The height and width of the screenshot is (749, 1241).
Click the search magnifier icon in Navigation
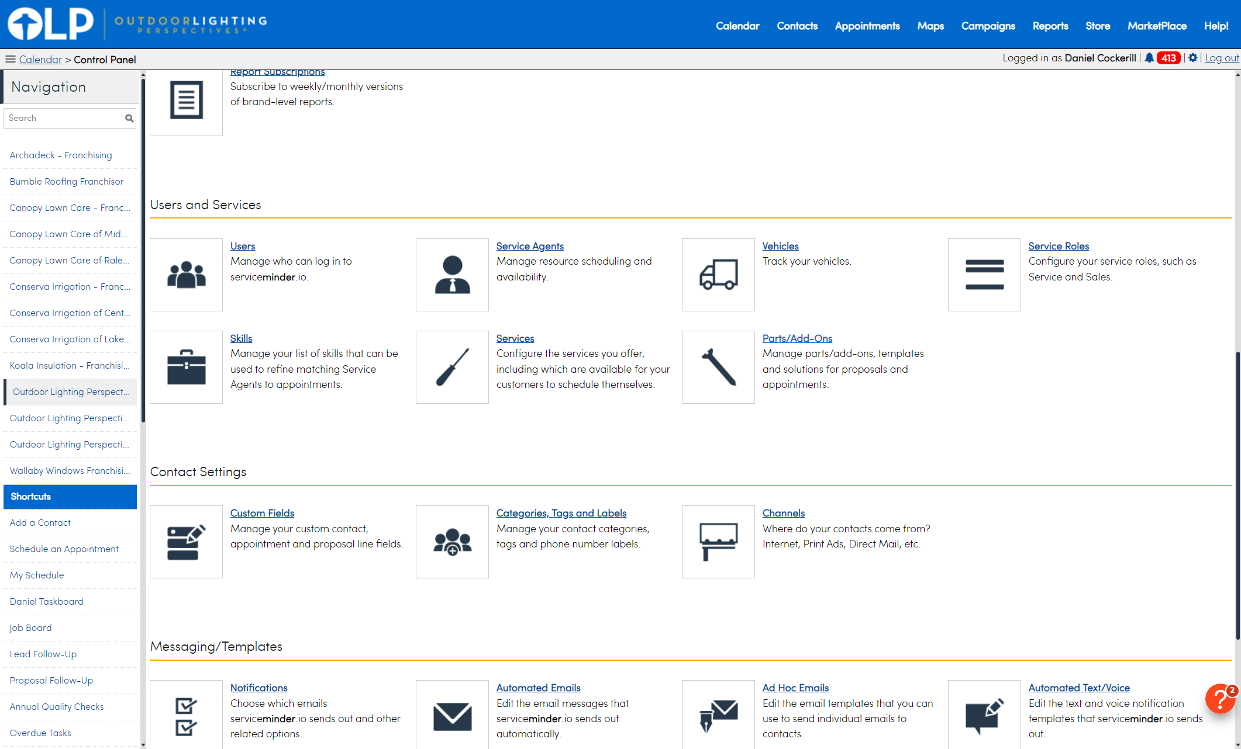[x=129, y=118]
